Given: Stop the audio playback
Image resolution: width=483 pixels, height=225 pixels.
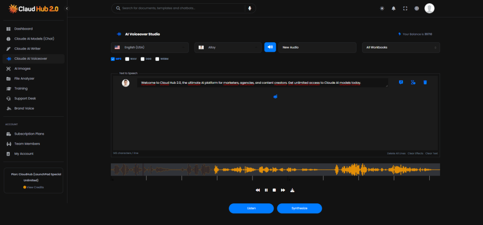Looking at the screenshot, I should (x=274, y=190).
